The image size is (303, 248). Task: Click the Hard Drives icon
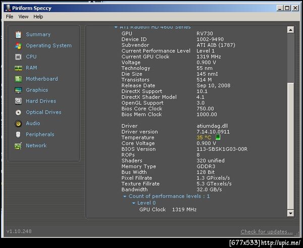point(18,101)
